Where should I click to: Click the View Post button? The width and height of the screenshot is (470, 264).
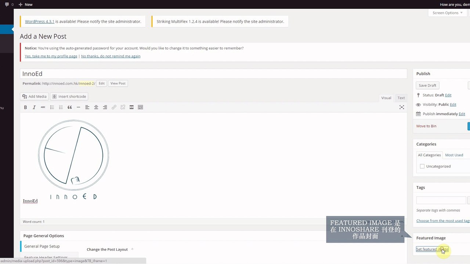(118, 84)
